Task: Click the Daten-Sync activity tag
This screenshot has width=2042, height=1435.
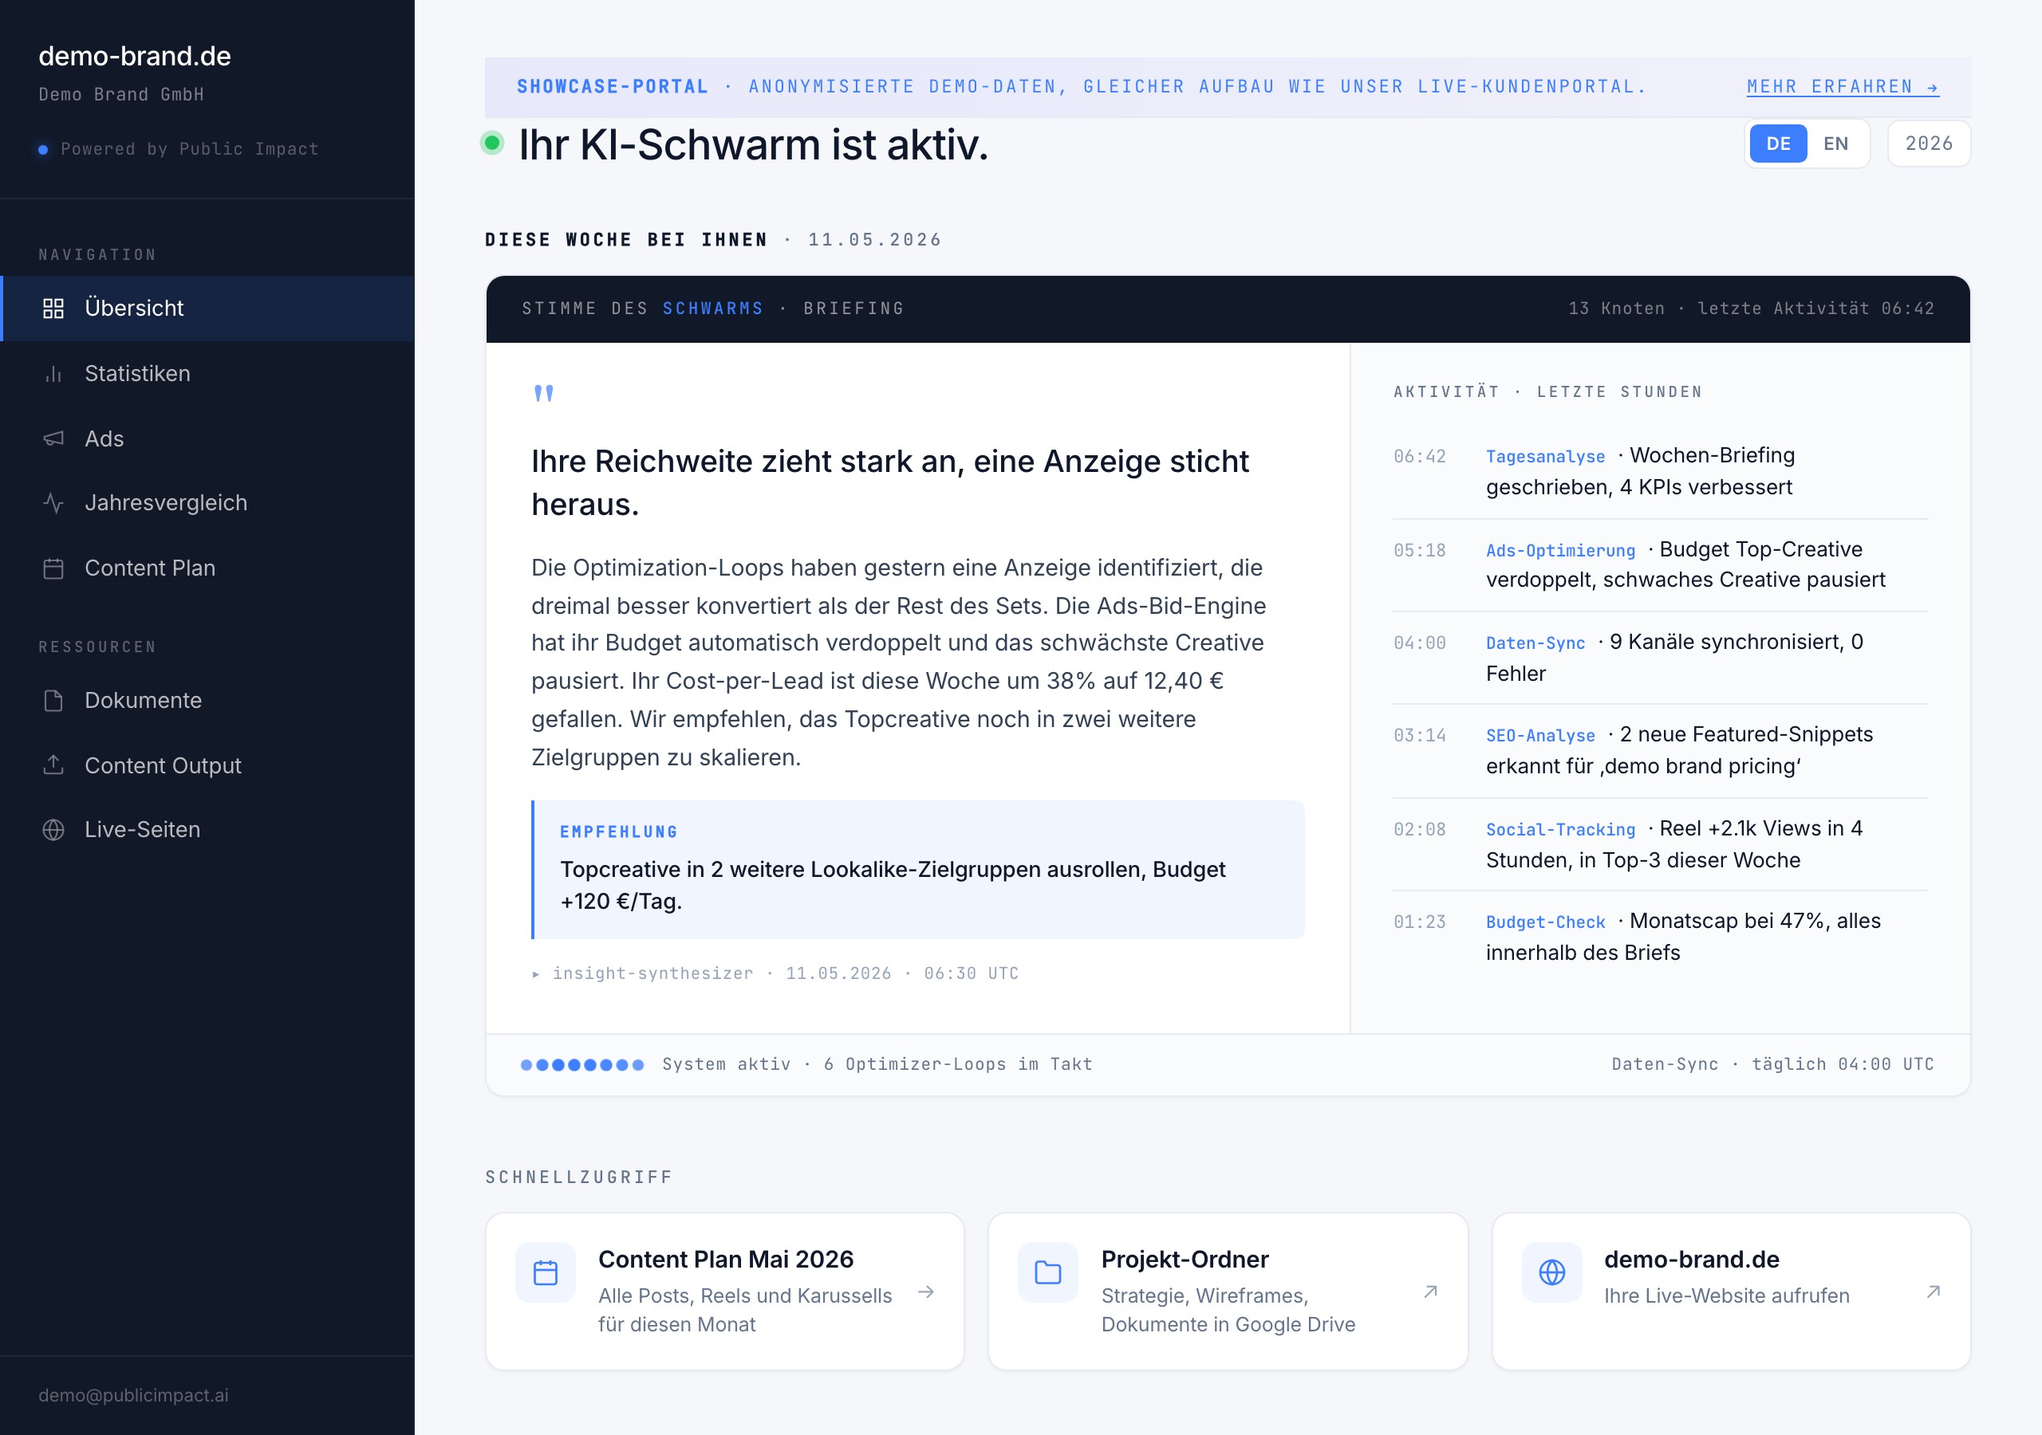Action: click(x=1536, y=643)
